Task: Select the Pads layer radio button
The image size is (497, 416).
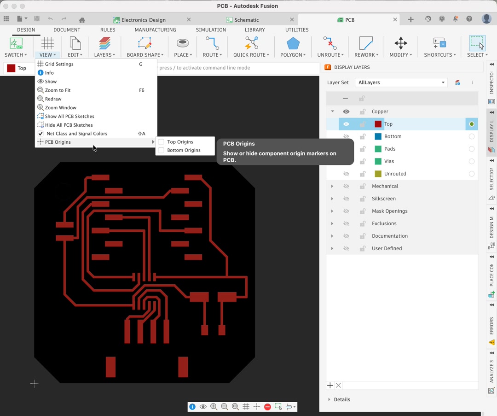Action: point(471,149)
